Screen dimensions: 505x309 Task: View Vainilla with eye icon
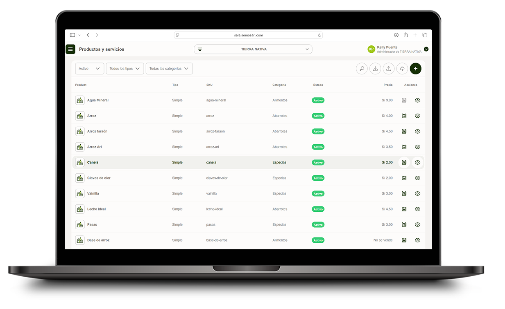[417, 193]
